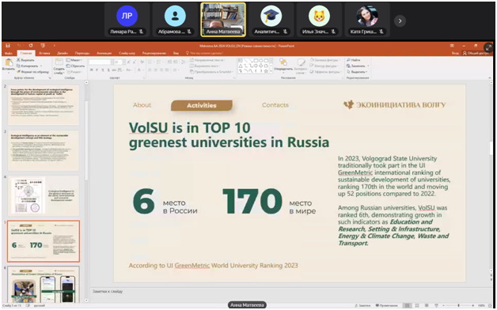
Task: Click Comments (Примечания) in the status bar
Action: coord(385,305)
